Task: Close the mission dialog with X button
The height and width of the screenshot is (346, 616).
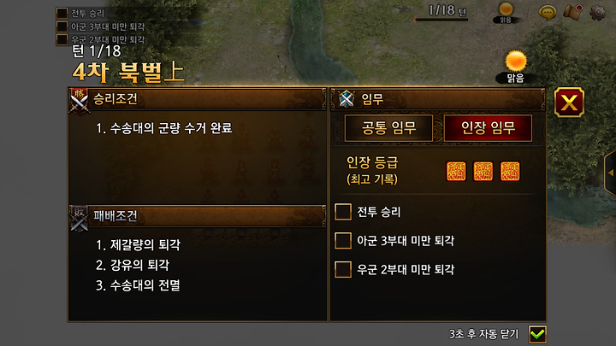Action: click(569, 103)
